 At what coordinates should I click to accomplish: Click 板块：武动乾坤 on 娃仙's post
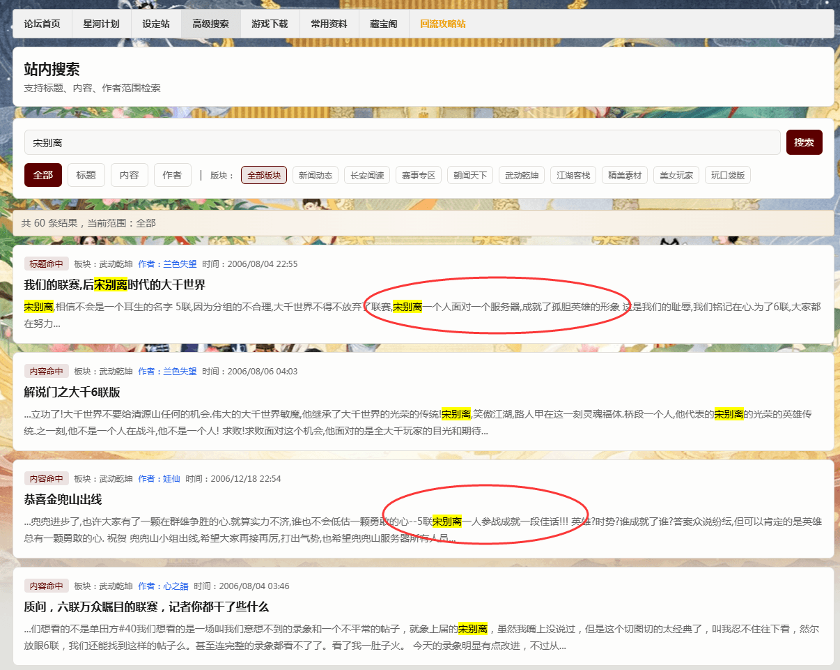[103, 479]
